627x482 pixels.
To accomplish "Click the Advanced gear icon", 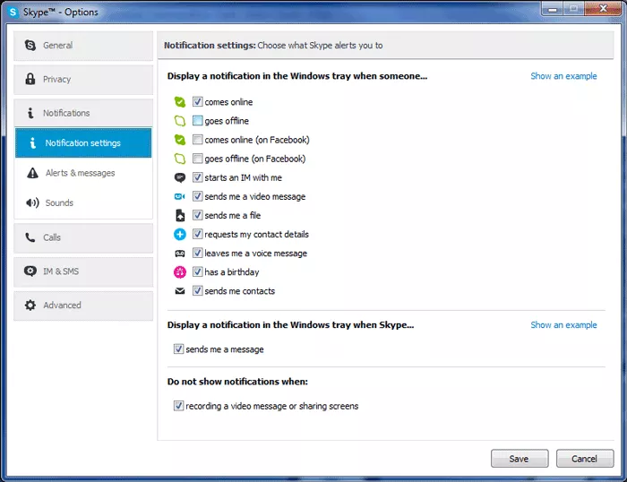I will pyautogui.click(x=30, y=306).
